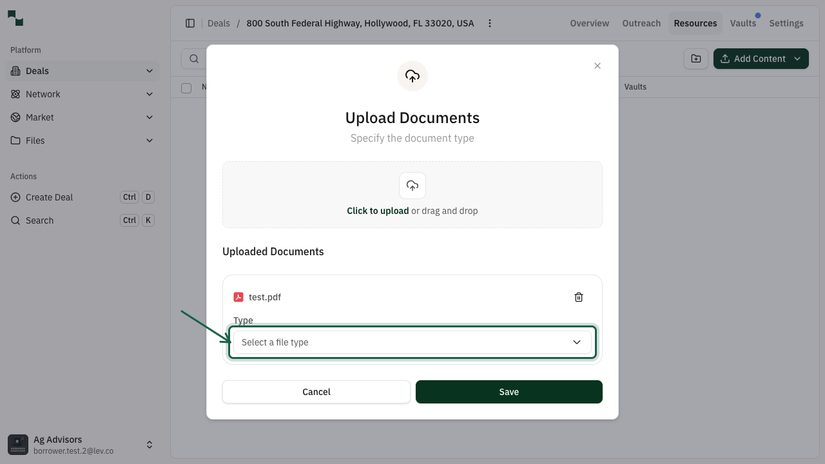This screenshot has height=464, width=825.
Task: Open the Select a file type dropdown
Action: click(412, 342)
